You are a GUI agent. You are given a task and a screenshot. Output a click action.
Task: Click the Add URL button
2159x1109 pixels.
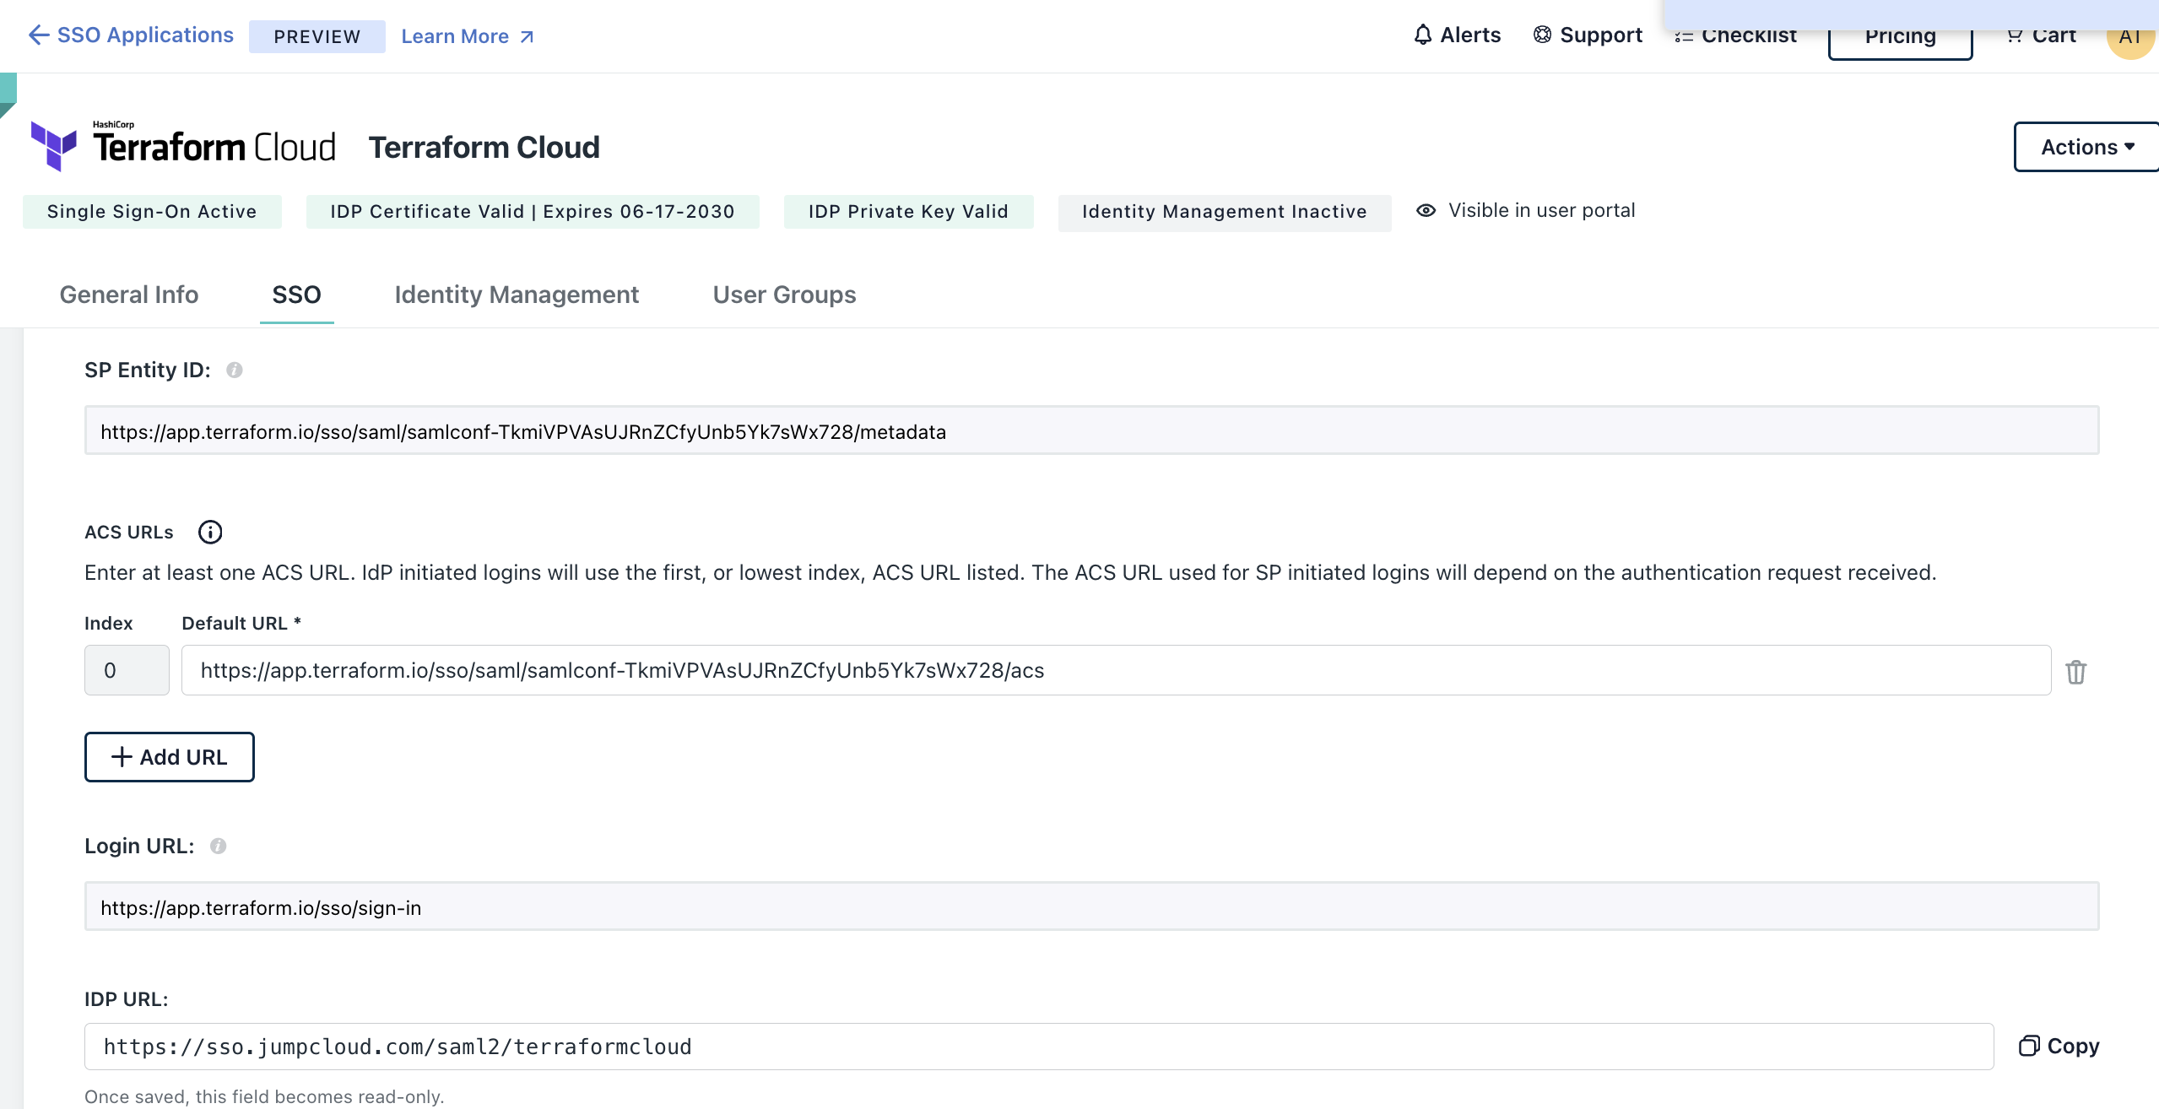pos(170,757)
